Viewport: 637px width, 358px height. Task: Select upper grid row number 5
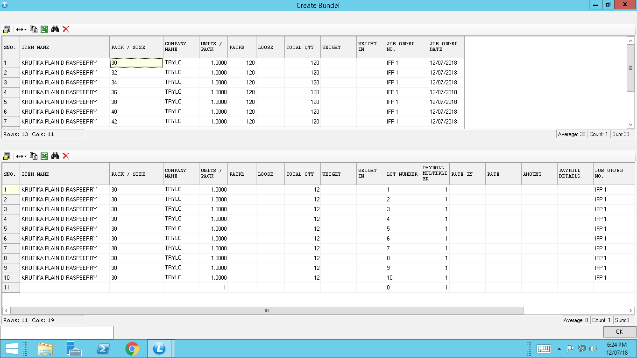[x=11, y=102]
